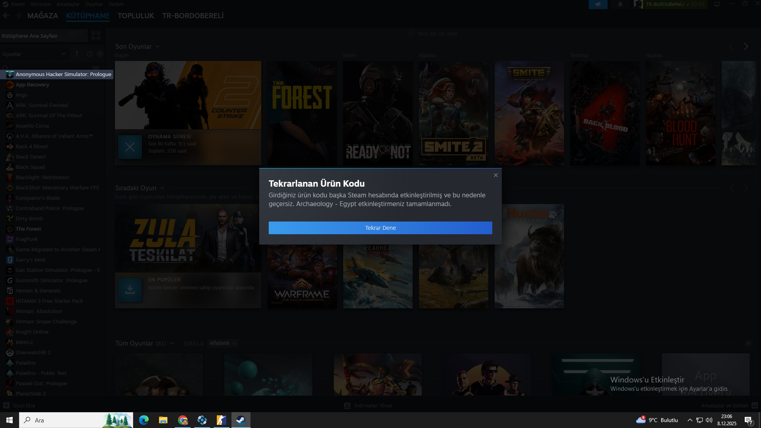761x428 pixels.
Task: Open the Steam menu
Action: [17, 4]
